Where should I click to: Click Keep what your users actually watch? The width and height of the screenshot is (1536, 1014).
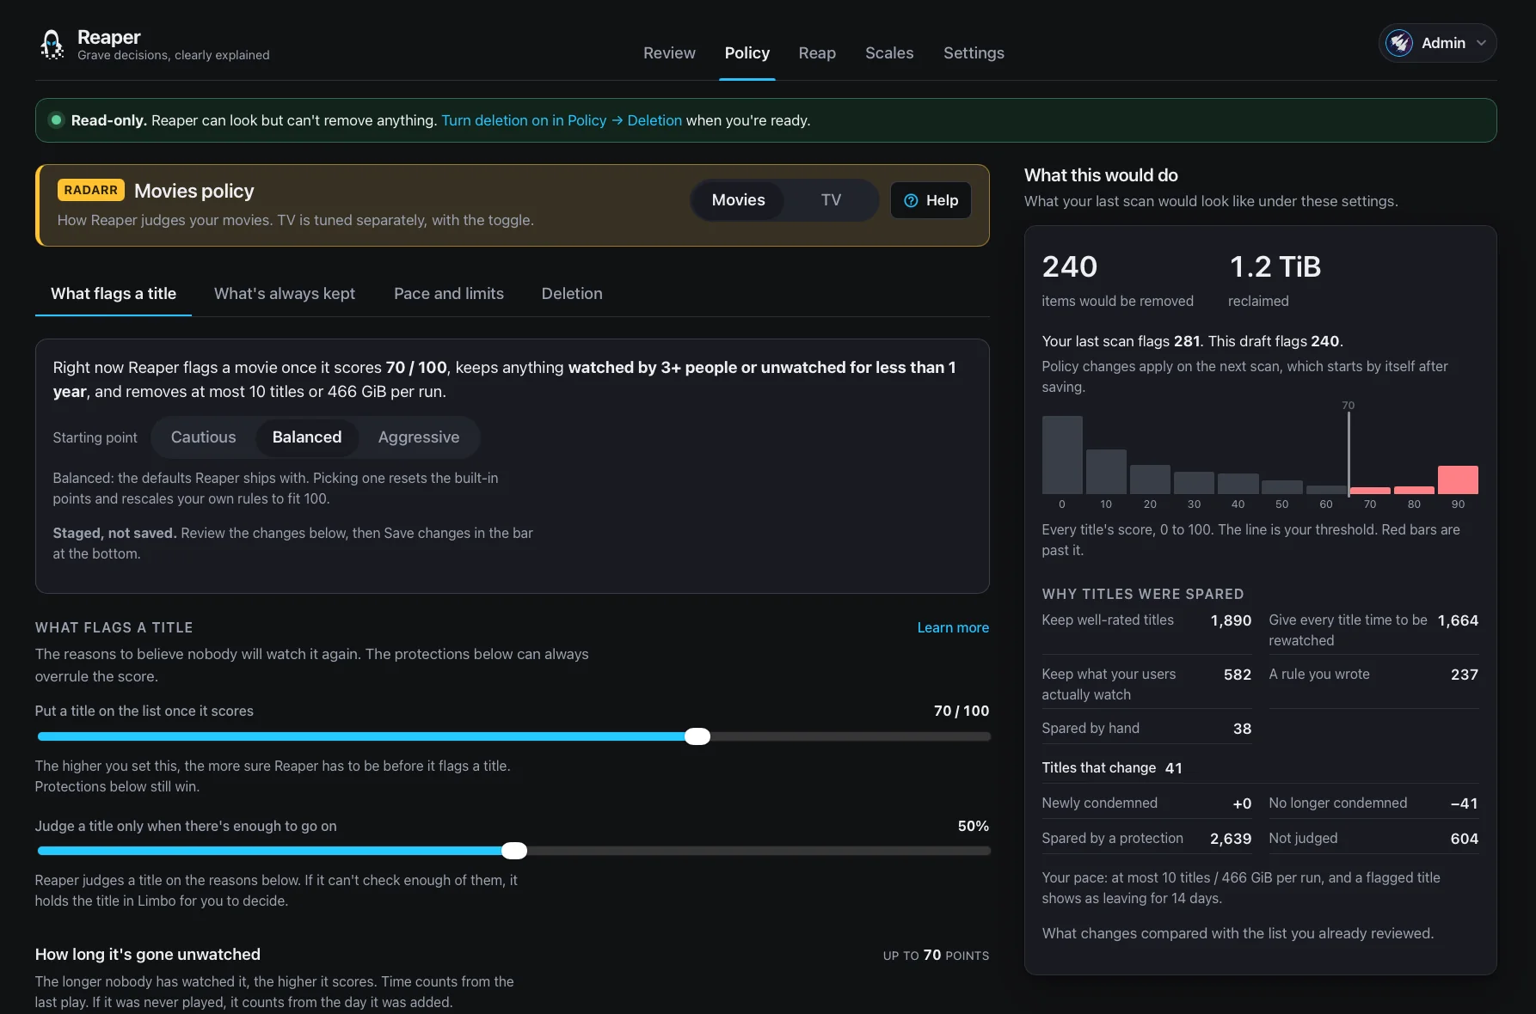pos(1146,684)
